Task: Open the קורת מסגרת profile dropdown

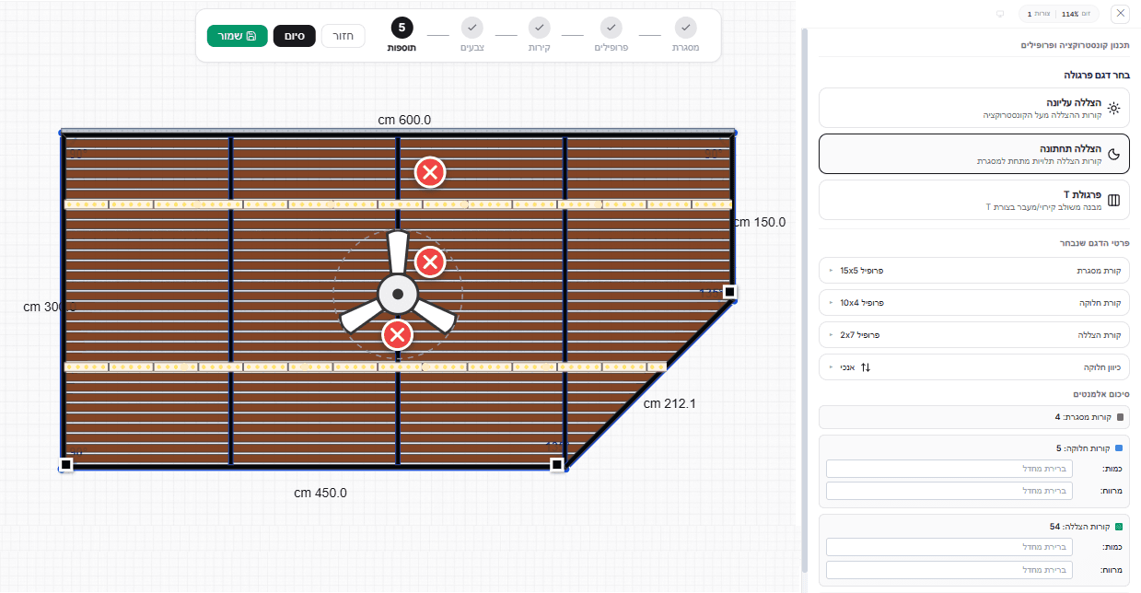Action: click(x=974, y=271)
